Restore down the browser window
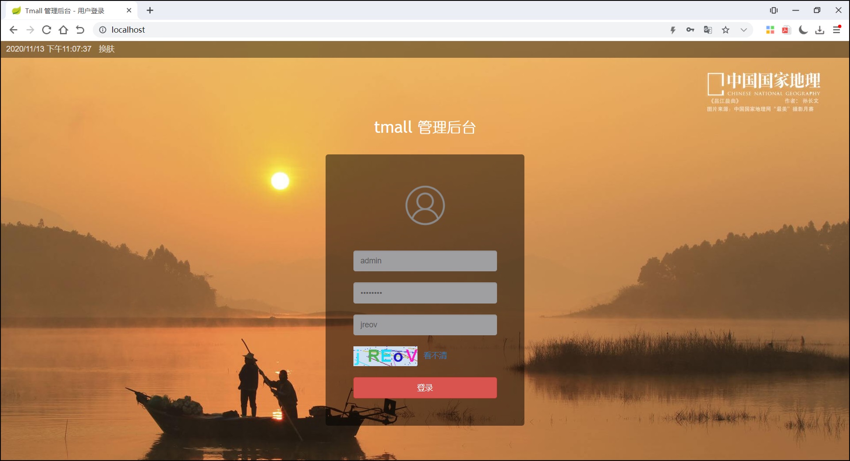 817,10
